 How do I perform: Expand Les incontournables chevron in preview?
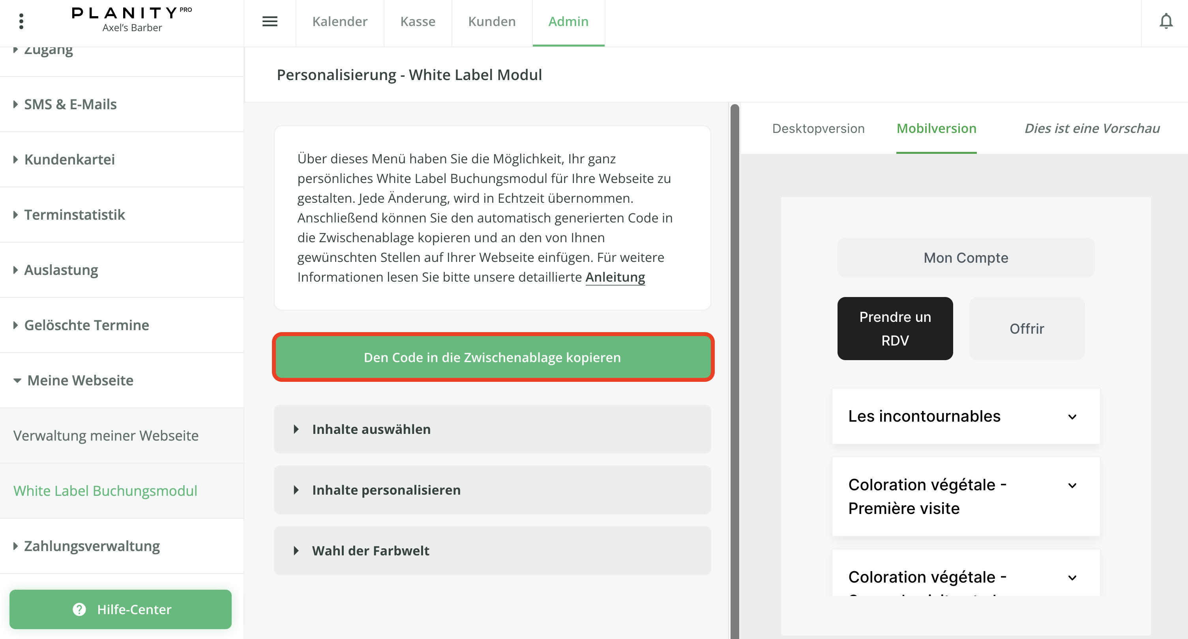[1072, 417]
